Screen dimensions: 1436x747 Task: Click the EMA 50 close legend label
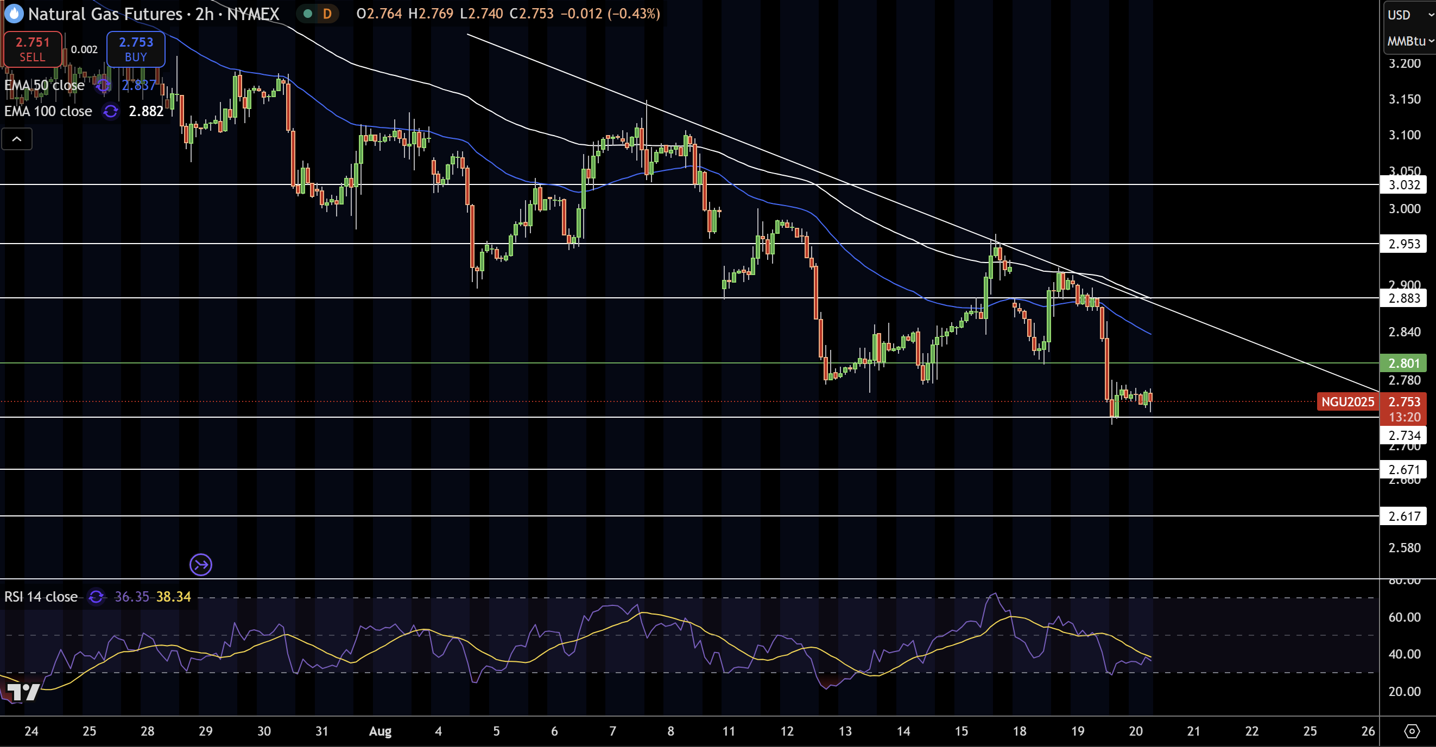(x=44, y=85)
